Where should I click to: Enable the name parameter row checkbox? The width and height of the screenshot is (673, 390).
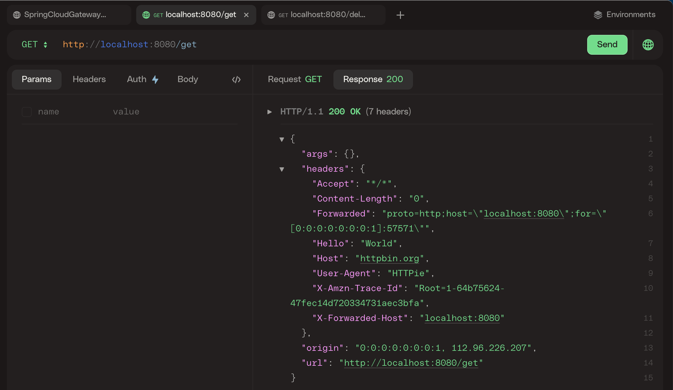click(x=27, y=112)
